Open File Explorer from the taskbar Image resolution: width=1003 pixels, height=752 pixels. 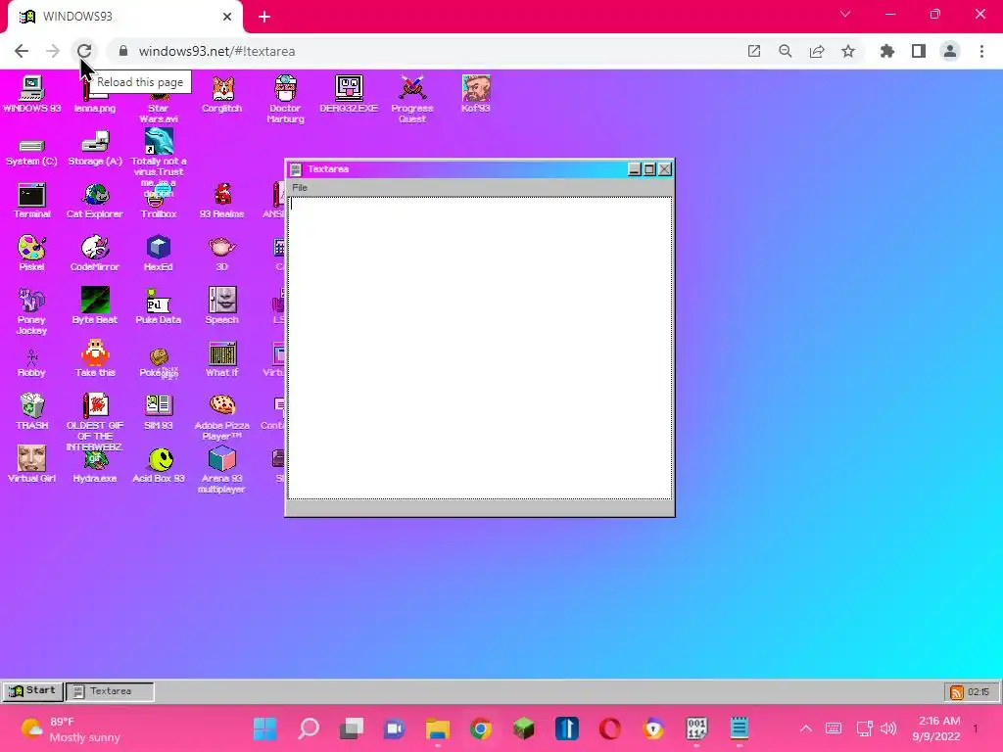[438, 728]
